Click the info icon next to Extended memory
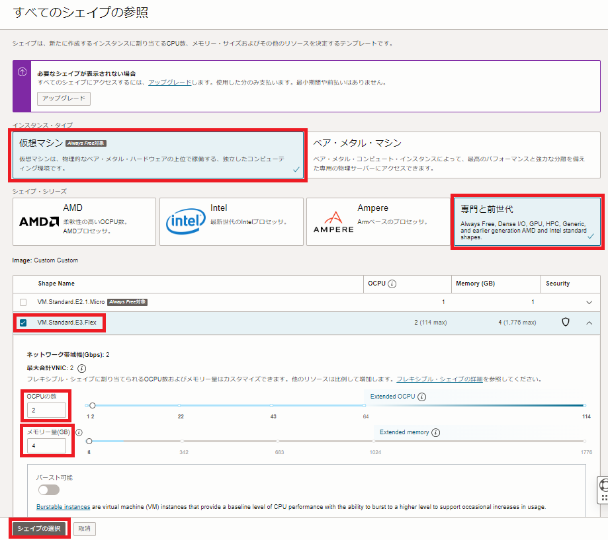Viewport: 608px width, 540px height. (x=436, y=432)
